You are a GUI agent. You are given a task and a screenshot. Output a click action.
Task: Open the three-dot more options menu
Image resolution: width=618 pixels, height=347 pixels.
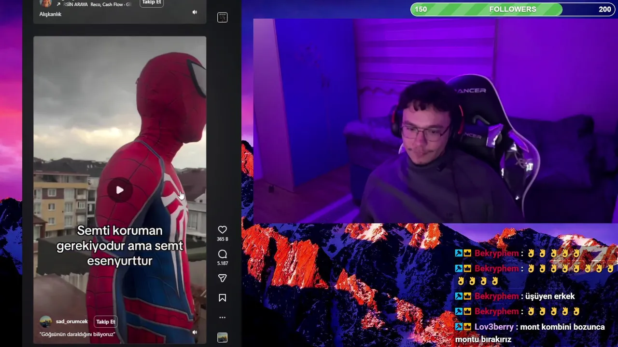(x=222, y=318)
